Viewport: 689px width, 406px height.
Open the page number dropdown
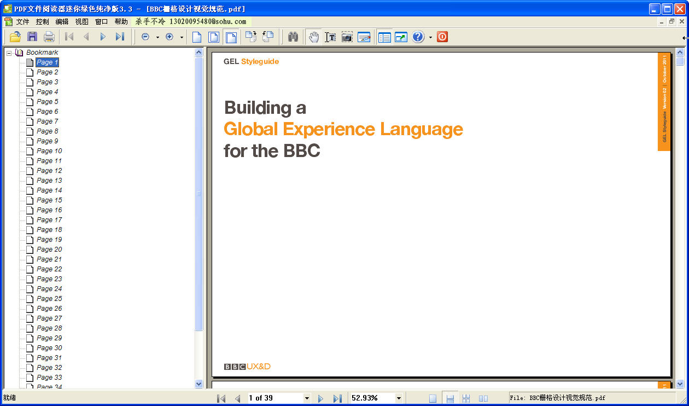pyautogui.click(x=307, y=398)
